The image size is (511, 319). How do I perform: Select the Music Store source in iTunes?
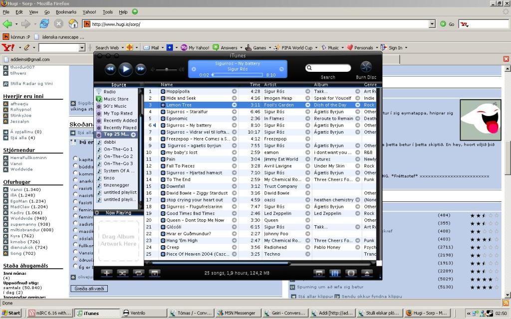[x=116, y=99]
